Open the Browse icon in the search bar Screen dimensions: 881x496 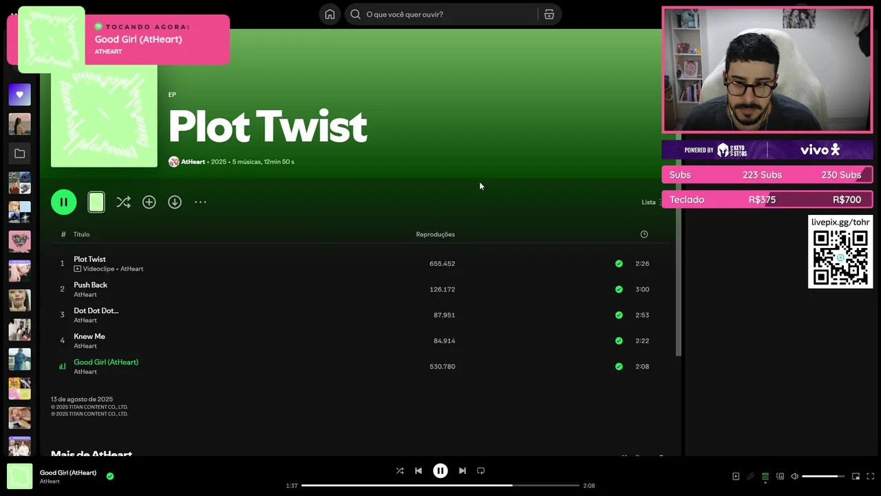click(x=549, y=14)
